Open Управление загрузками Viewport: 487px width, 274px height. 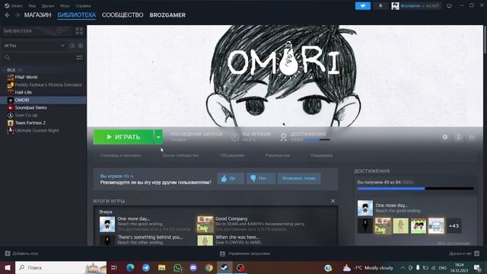click(x=245, y=253)
